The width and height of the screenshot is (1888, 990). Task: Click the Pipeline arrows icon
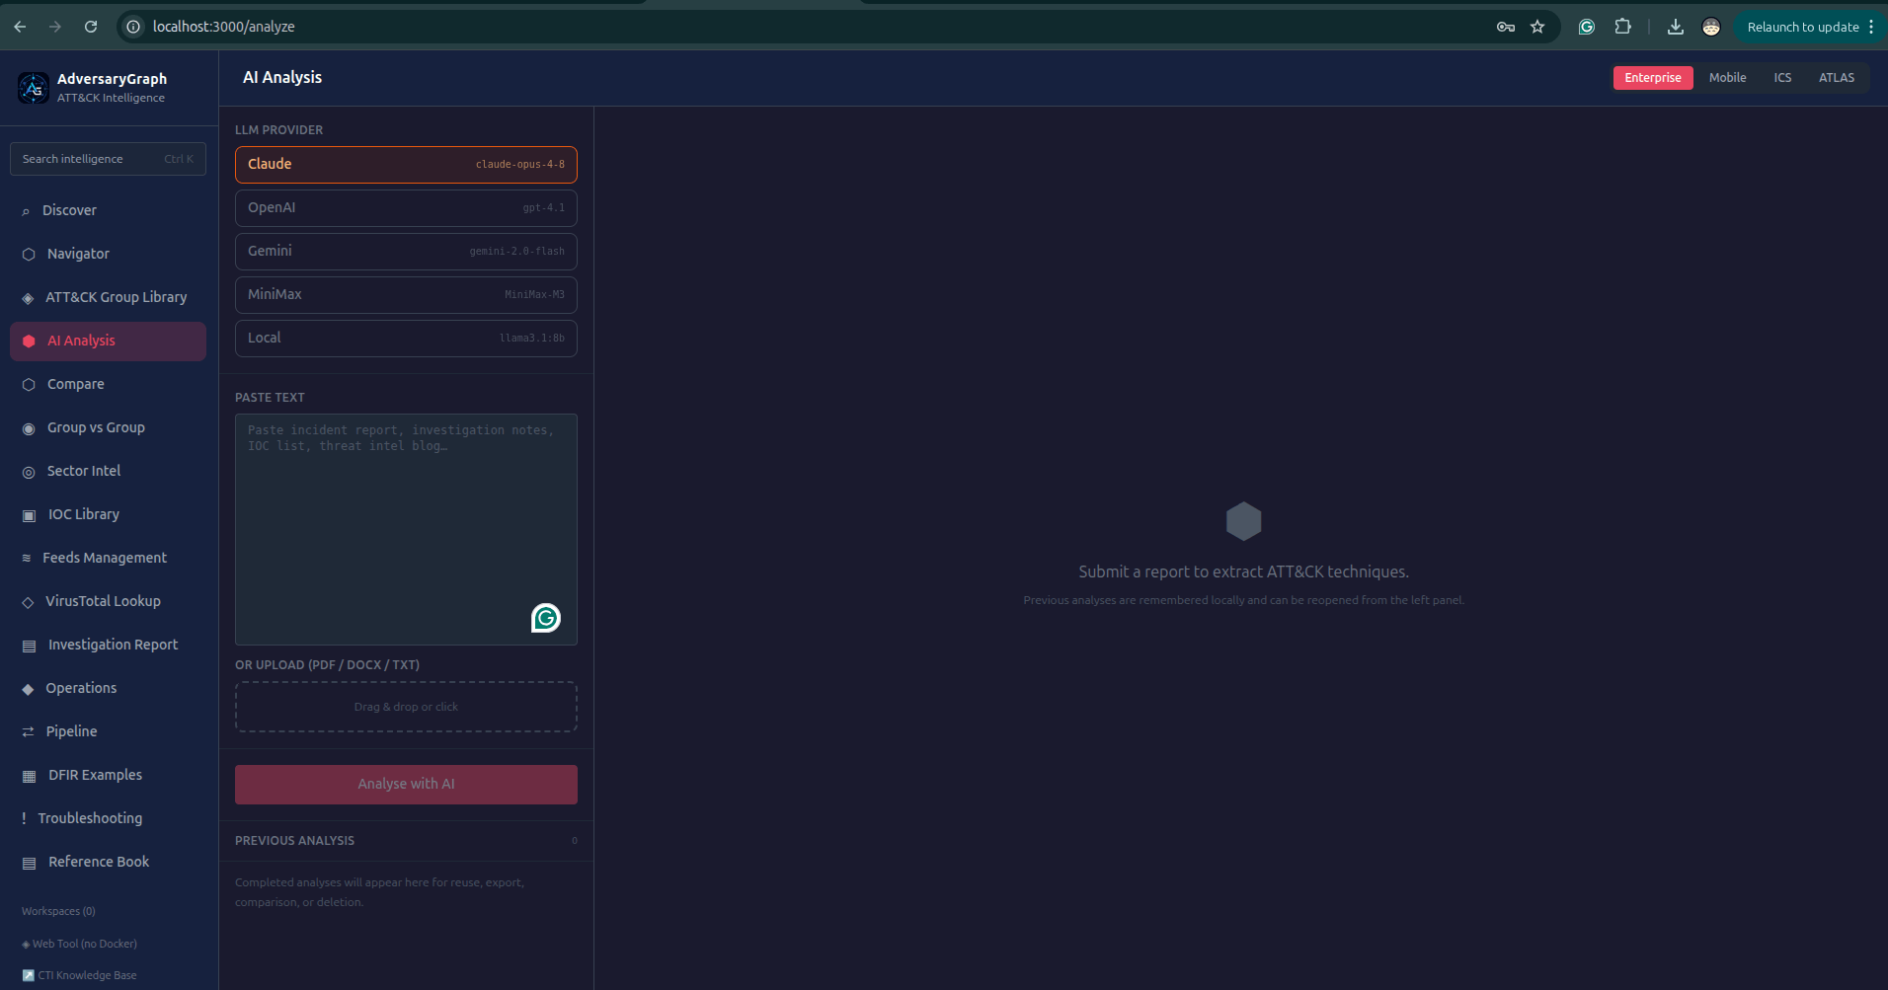point(28,732)
